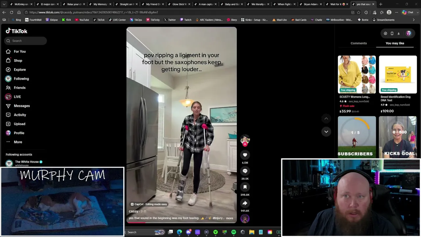Switch to the Glow Stick tab

coord(179,4)
